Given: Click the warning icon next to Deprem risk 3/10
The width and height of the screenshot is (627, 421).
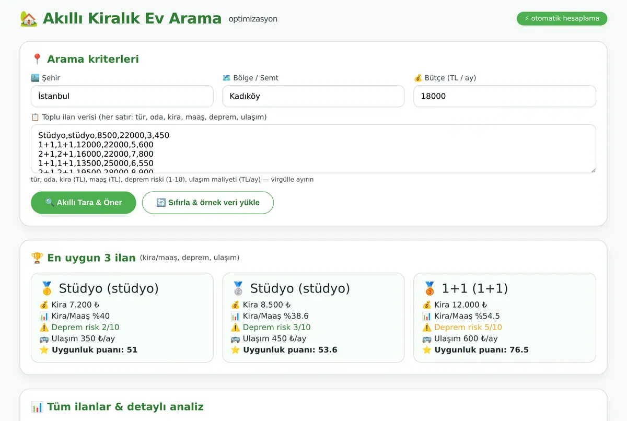Looking at the screenshot, I should point(236,328).
